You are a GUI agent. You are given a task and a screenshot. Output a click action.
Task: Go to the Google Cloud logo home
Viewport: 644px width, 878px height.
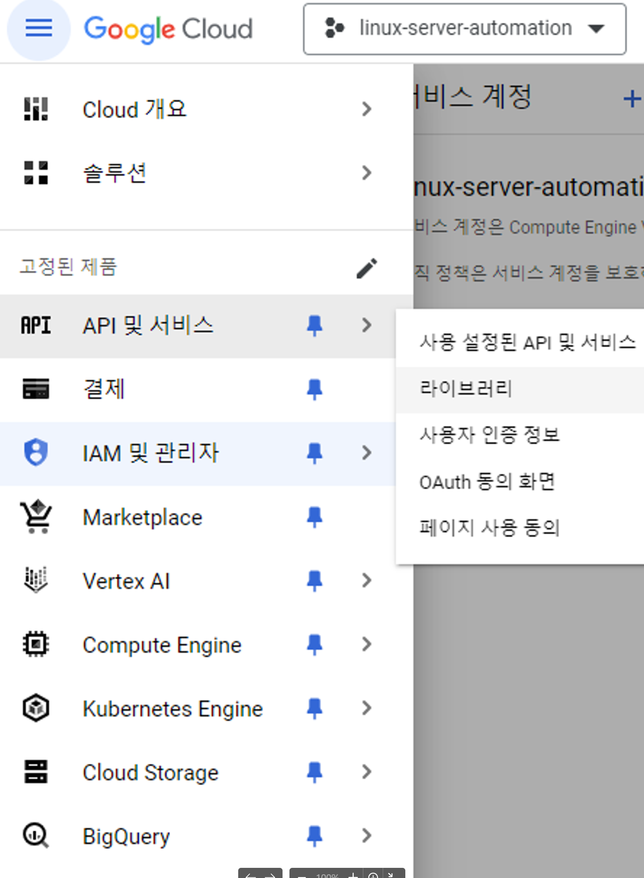[x=168, y=29]
